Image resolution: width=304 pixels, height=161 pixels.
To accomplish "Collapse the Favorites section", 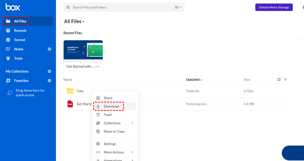I will pyautogui.click(x=49, y=81).
